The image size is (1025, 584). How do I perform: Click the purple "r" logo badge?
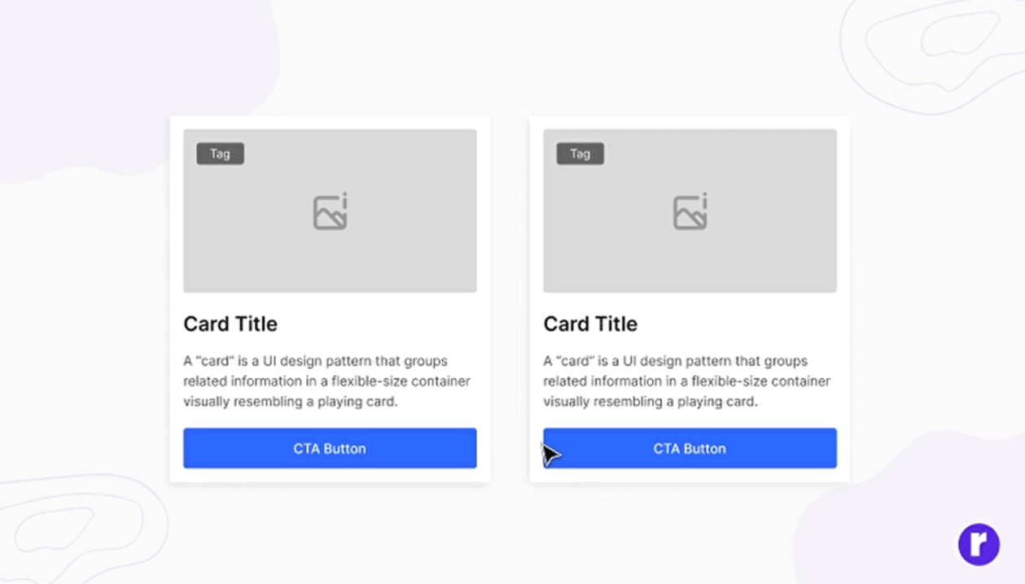978,544
